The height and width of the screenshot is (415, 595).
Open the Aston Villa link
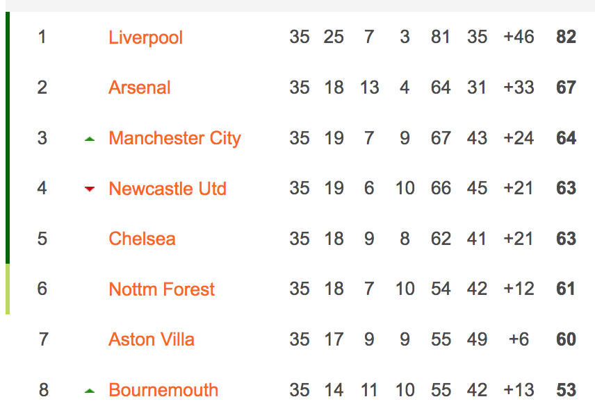point(152,339)
